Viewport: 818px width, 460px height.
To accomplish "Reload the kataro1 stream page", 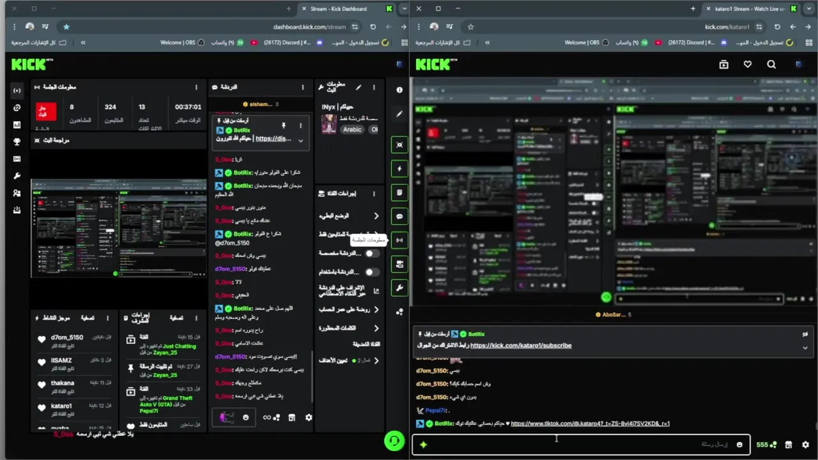I will tap(777, 27).
